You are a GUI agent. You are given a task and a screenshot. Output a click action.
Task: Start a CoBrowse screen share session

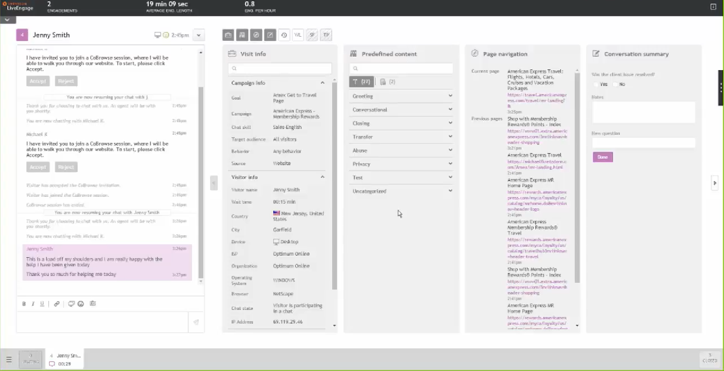tap(71, 304)
